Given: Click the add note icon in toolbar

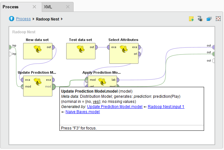Looking at the screenshot, I should pos(191,19).
